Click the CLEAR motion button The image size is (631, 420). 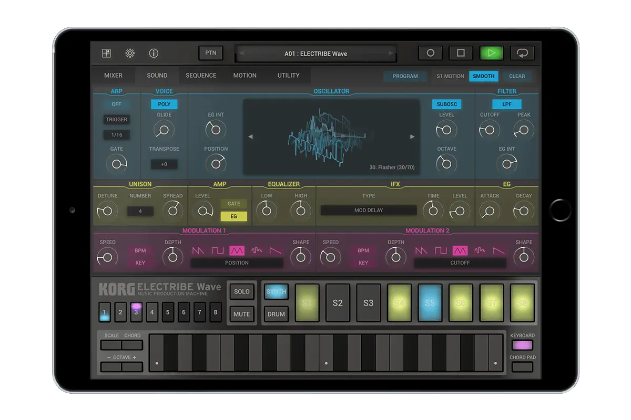[517, 76]
